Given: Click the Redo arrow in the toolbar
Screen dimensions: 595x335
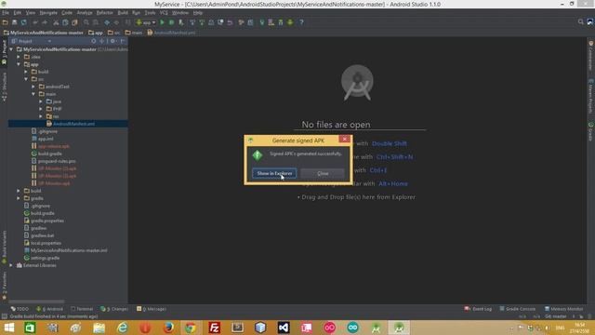Looking at the screenshot, I should pyautogui.click(x=45, y=22).
